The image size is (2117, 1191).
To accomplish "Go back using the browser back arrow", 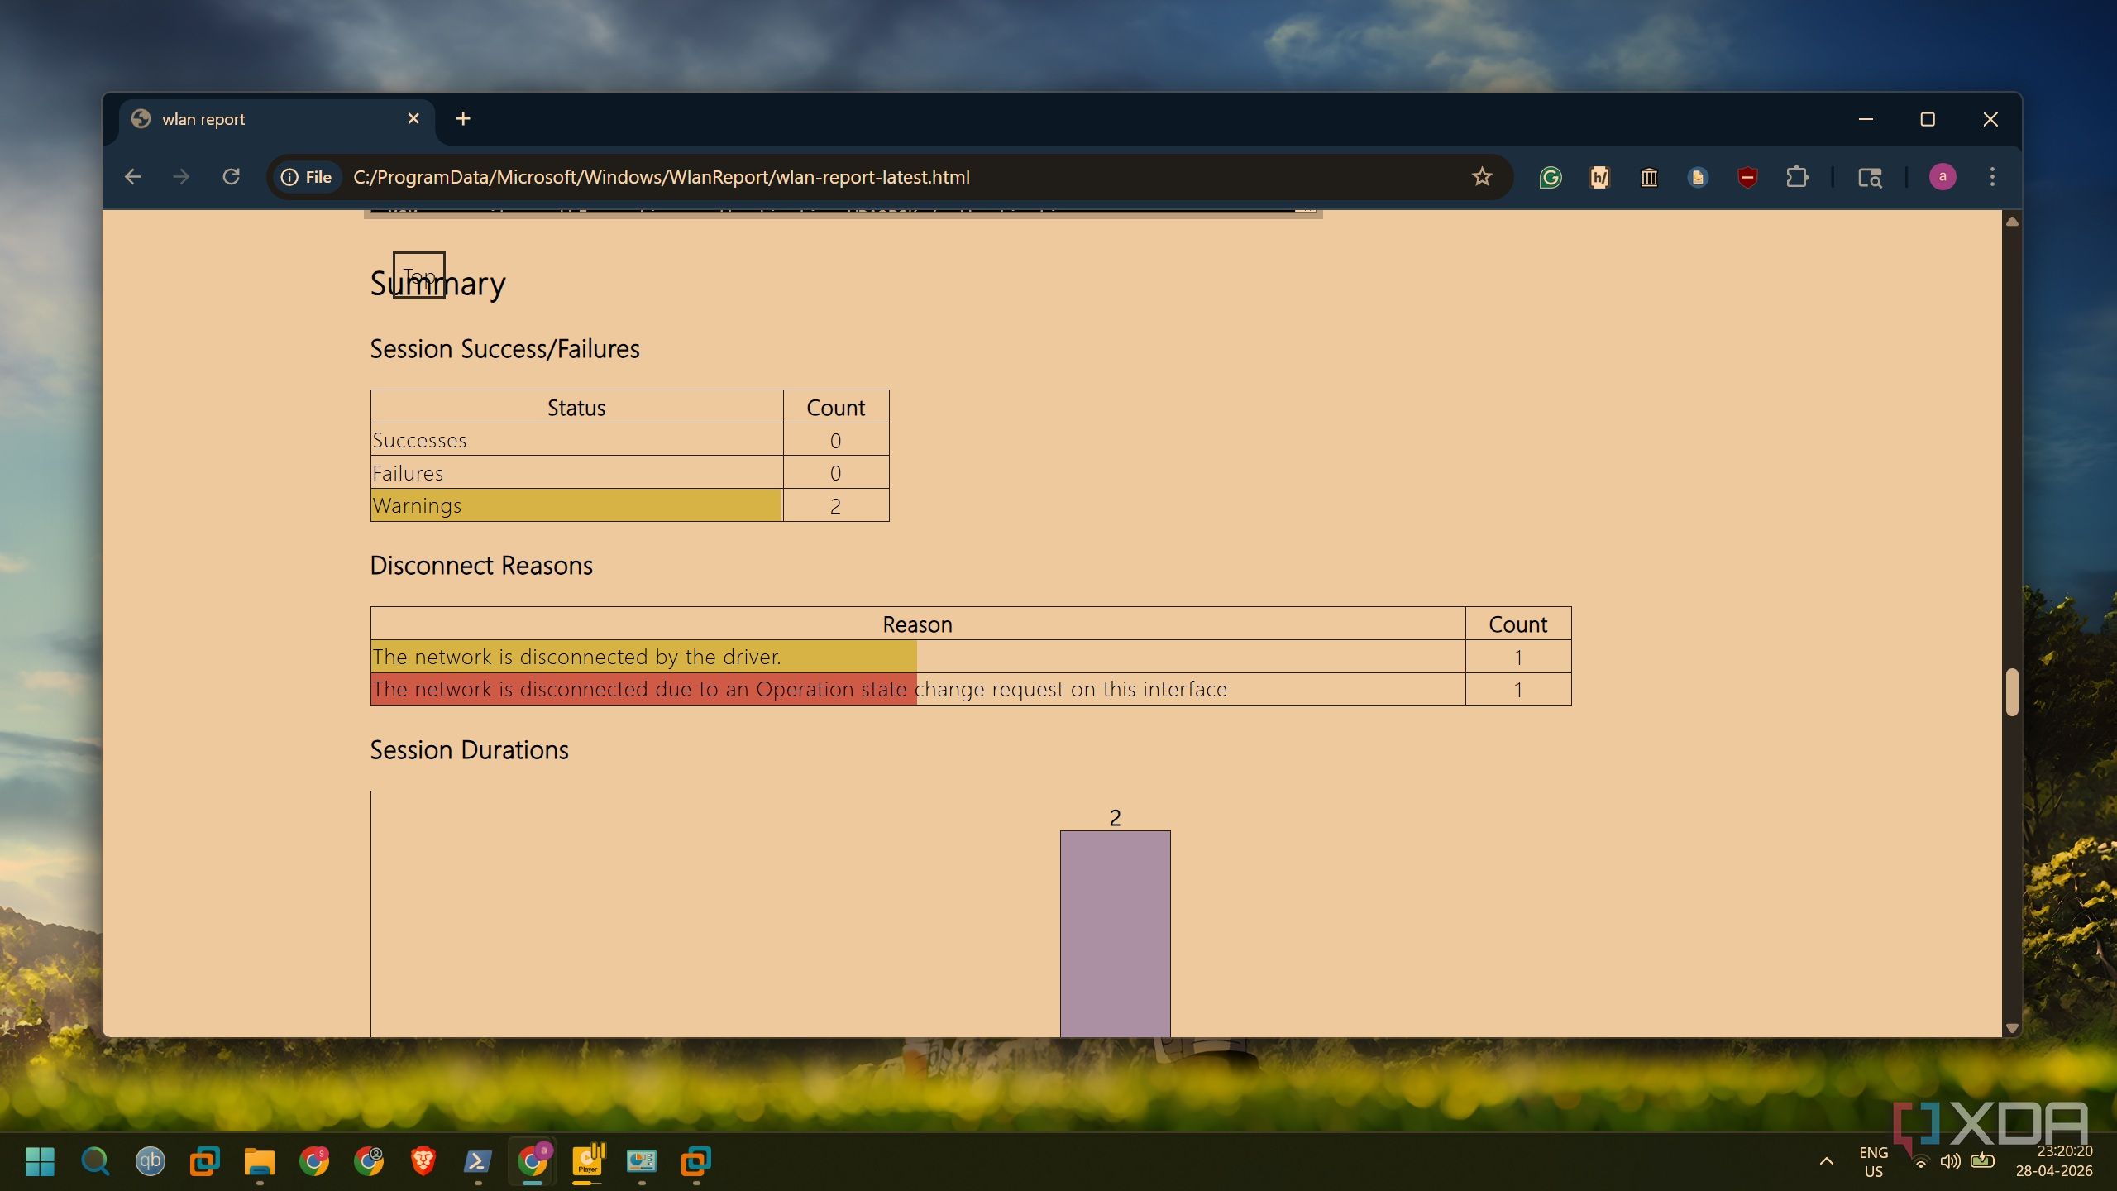I will pos(132,177).
